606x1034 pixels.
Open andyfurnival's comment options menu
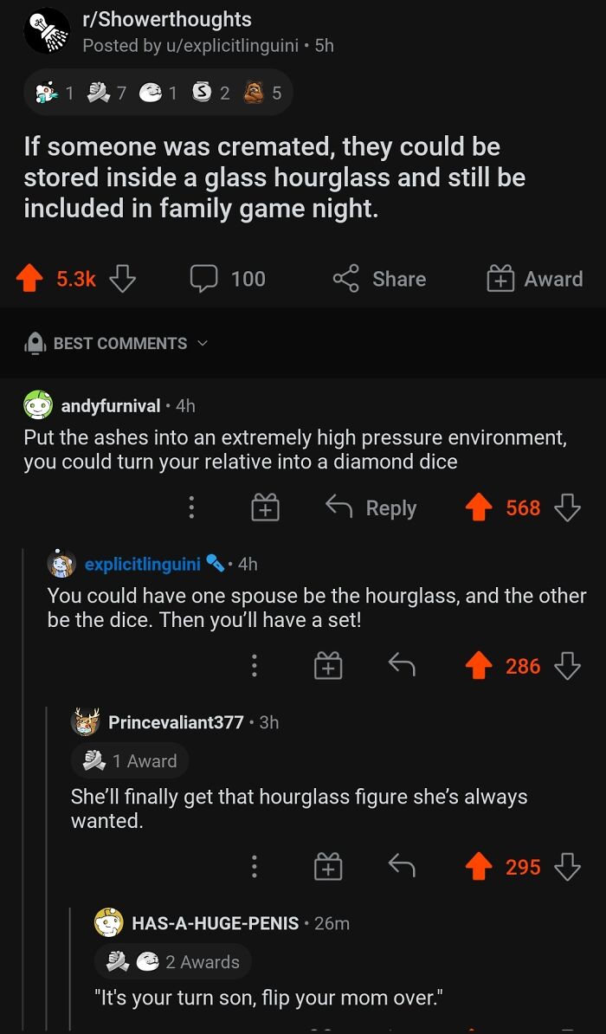tap(191, 508)
